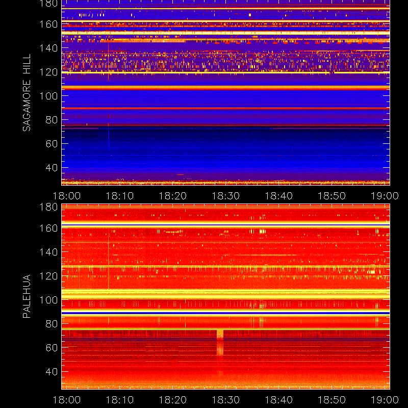Viewport: 408px width, 408px height.
Task: Click 18:40 time label under Palehua plot
Action: [278, 400]
